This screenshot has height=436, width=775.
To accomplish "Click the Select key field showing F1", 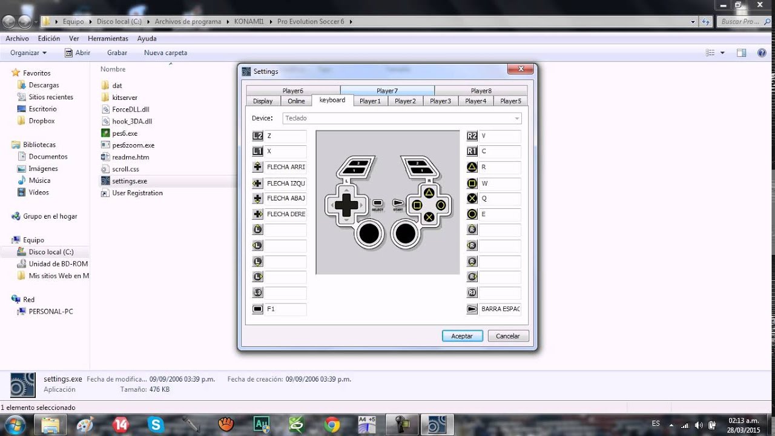I will tap(285, 309).
